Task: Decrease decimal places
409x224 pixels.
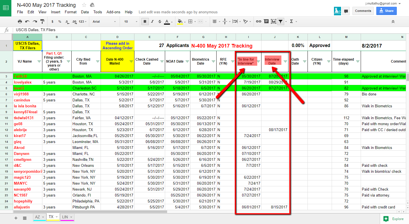Action: pos(67,22)
